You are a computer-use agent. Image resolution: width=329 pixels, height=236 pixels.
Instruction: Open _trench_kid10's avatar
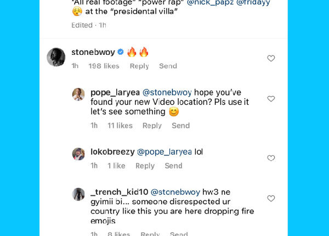coord(78,194)
